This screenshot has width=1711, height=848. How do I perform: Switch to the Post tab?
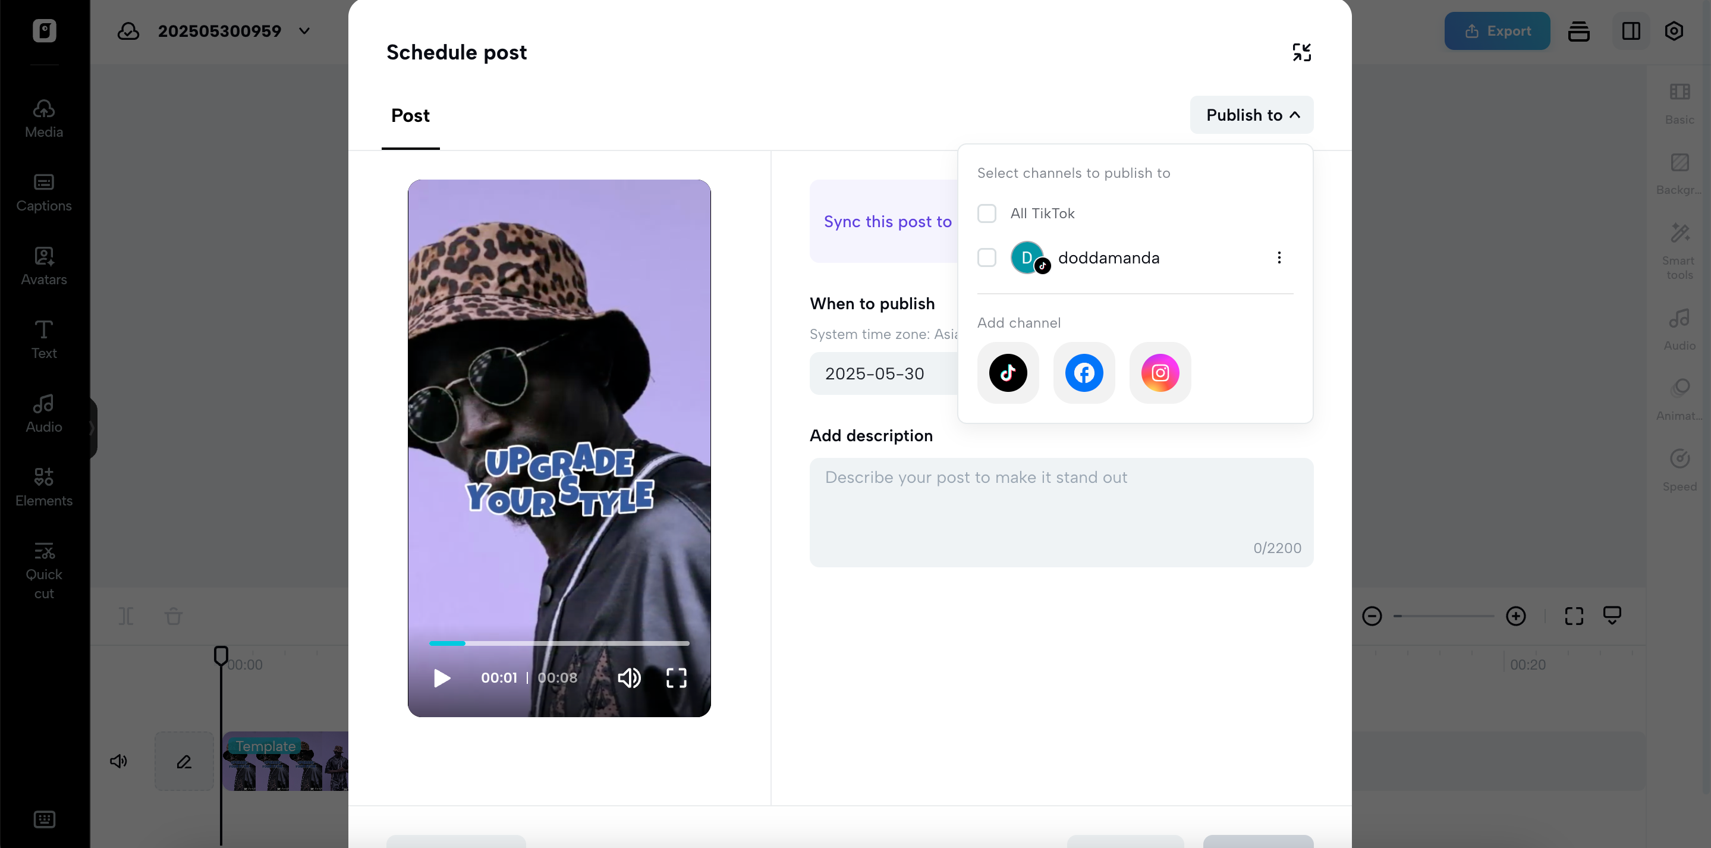click(410, 115)
